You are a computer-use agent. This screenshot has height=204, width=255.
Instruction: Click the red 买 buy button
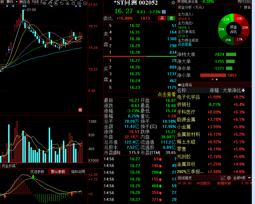click(162, 18)
